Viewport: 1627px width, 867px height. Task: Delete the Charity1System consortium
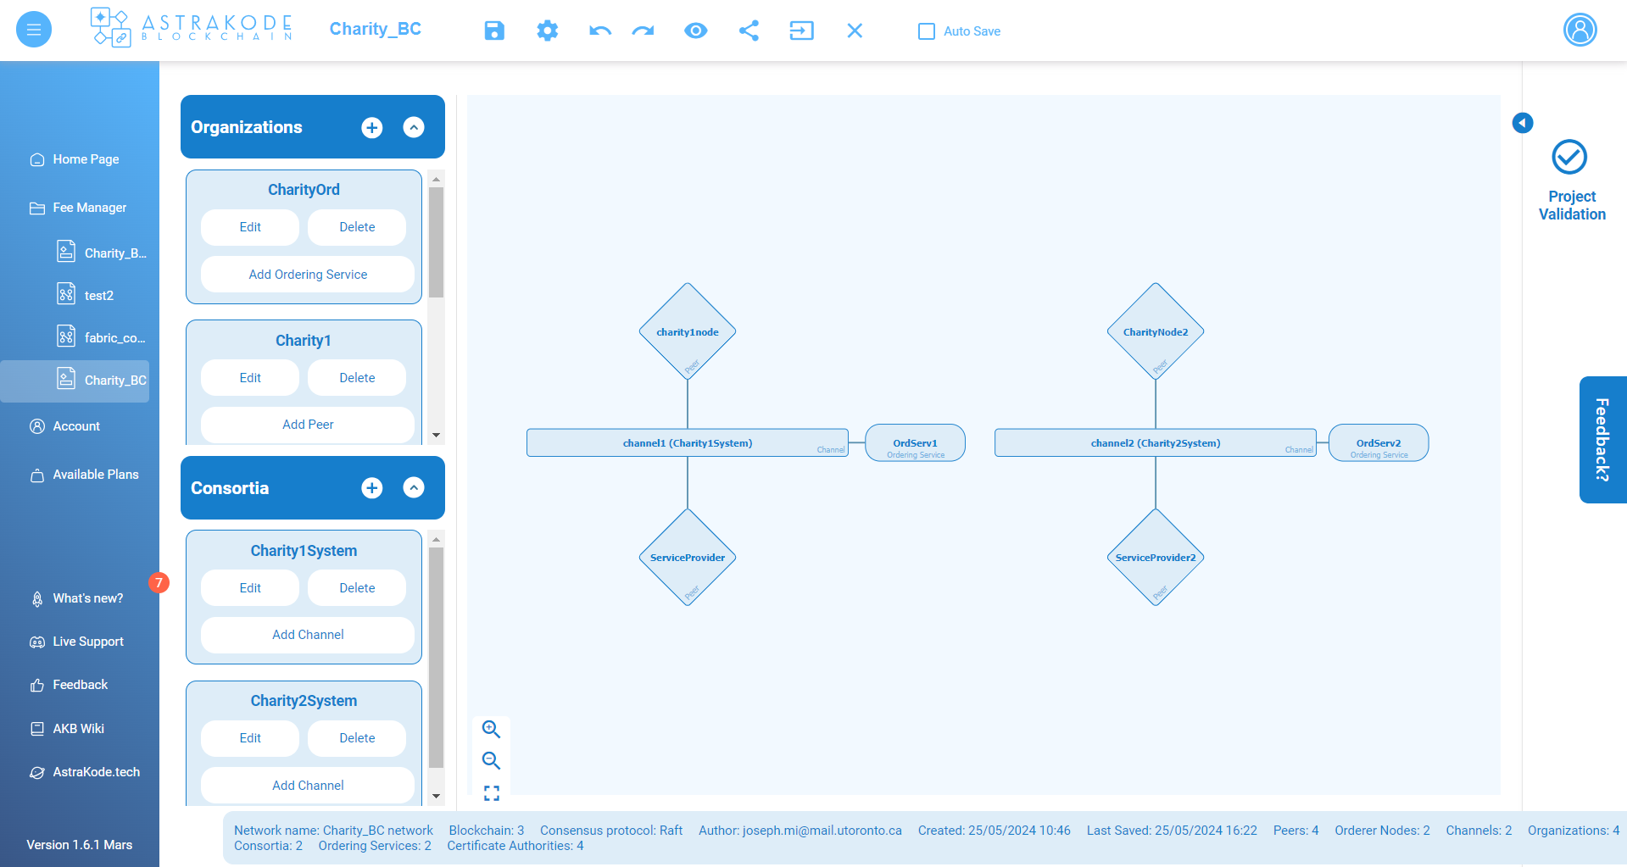pos(357,588)
